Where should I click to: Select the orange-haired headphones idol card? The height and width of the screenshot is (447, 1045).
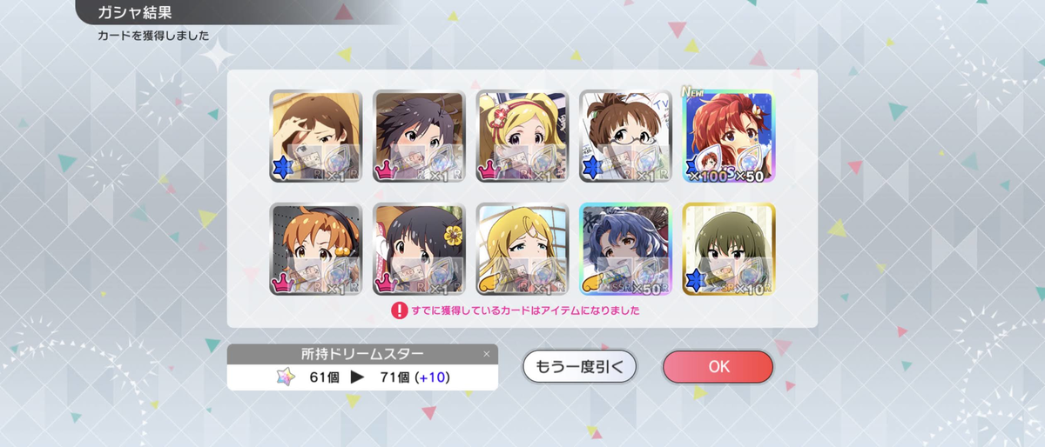tap(315, 250)
